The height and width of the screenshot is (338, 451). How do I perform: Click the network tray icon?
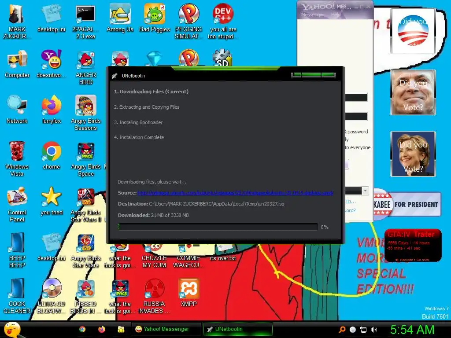tap(363, 330)
